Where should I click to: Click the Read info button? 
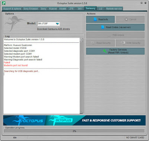click(100, 19)
